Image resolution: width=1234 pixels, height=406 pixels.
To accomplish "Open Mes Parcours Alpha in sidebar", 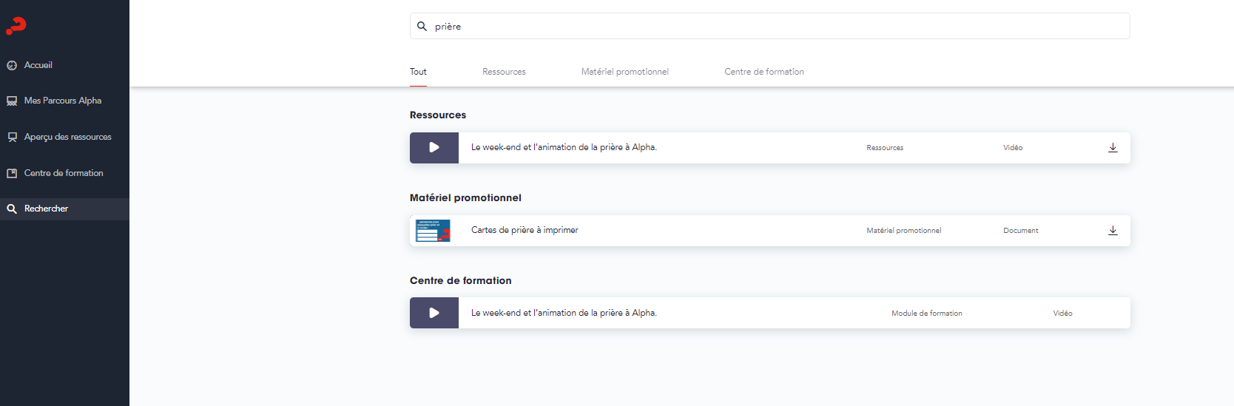I will [64, 101].
